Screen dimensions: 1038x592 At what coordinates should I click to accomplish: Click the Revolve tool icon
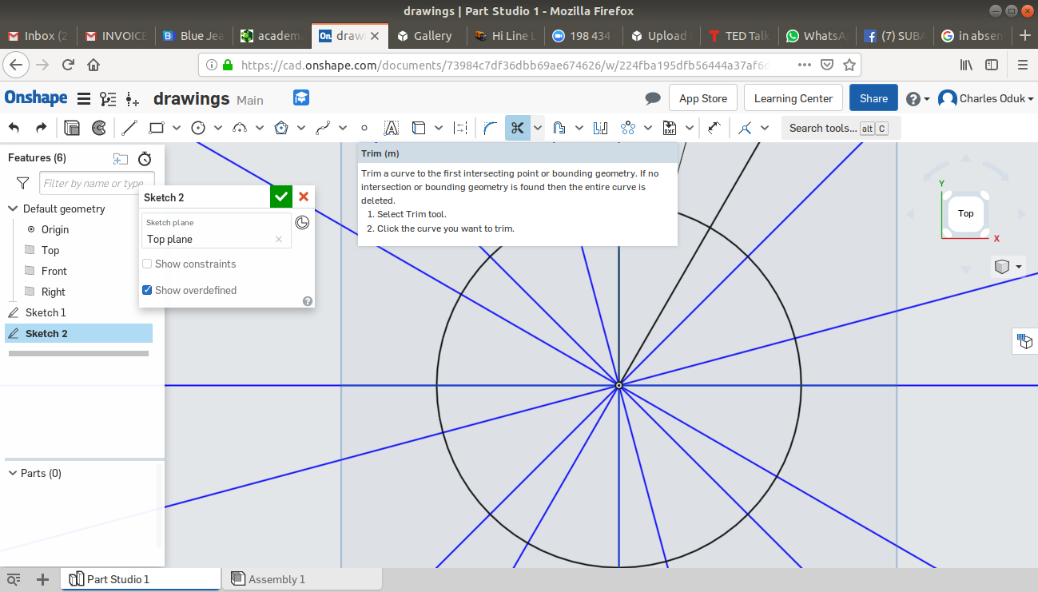[99, 128]
